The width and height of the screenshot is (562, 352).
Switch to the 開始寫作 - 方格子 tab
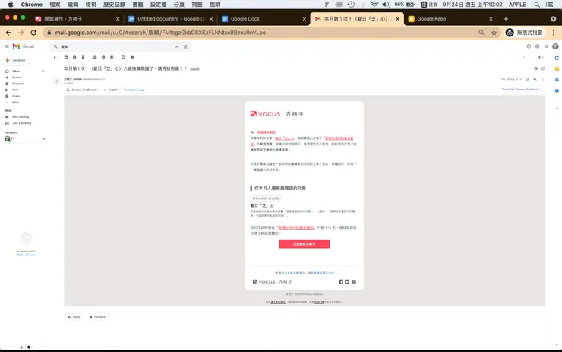click(77, 19)
